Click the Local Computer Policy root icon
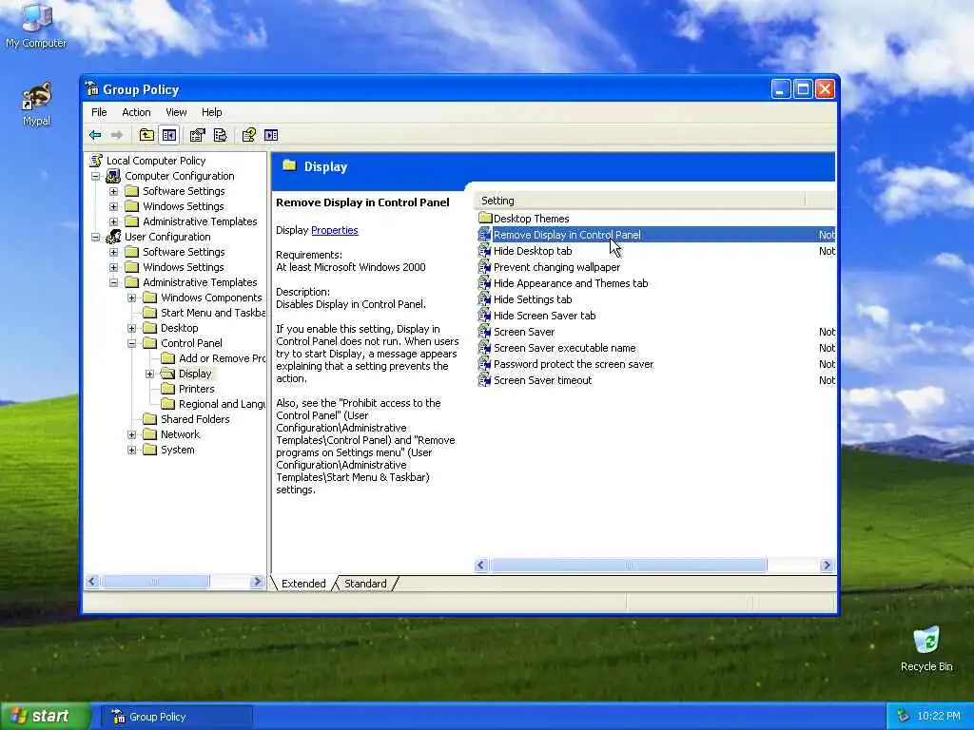 coord(96,161)
